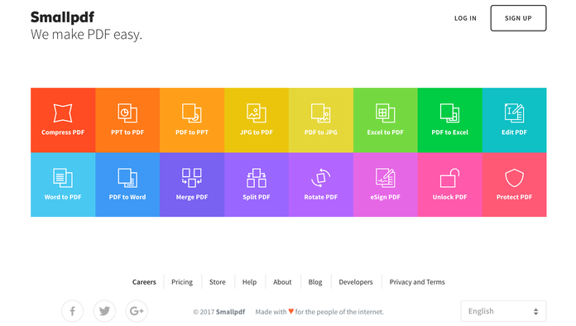Click the Google Plus icon
The width and height of the screenshot is (576, 326).
pyautogui.click(x=137, y=311)
